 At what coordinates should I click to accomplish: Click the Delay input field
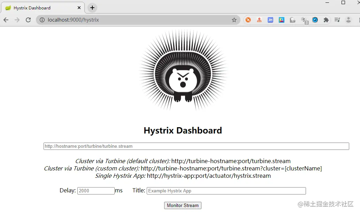click(96, 191)
